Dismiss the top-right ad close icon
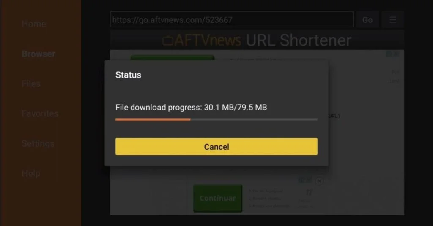 pos(396,54)
